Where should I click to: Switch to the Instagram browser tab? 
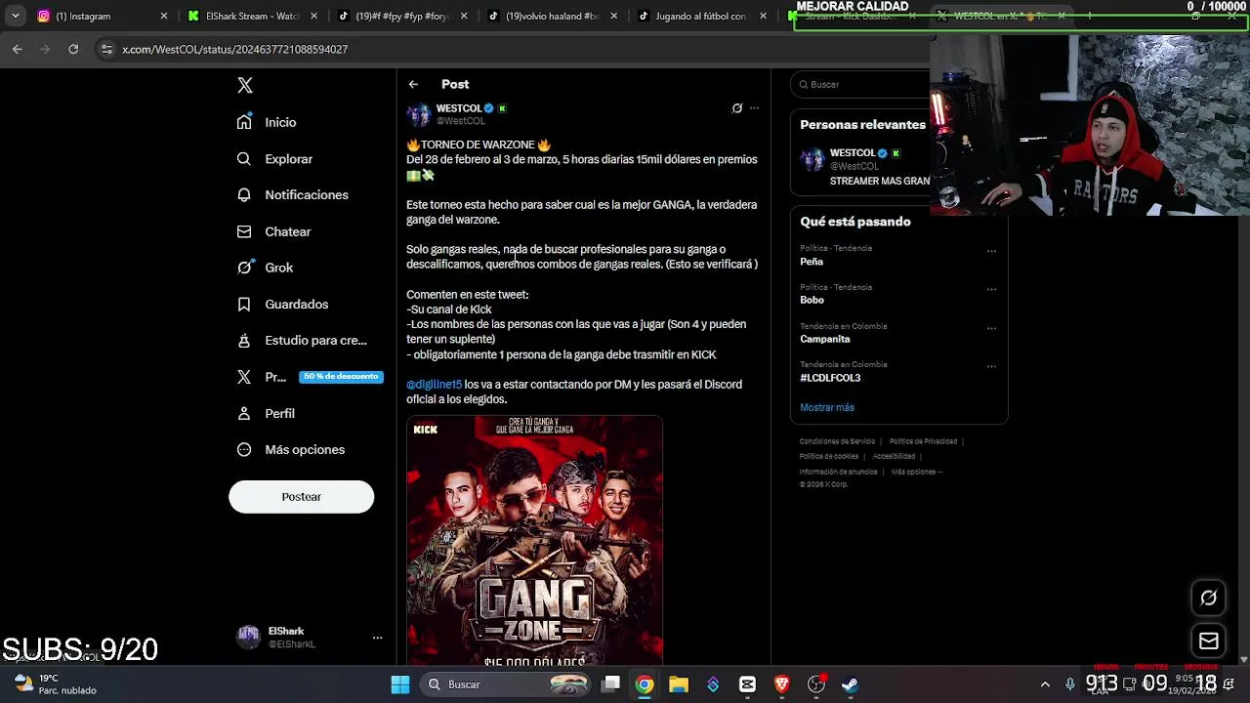(x=98, y=16)
